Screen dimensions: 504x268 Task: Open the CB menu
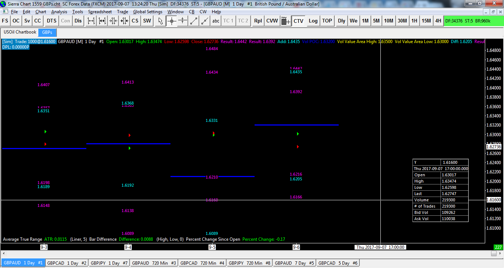192,12
